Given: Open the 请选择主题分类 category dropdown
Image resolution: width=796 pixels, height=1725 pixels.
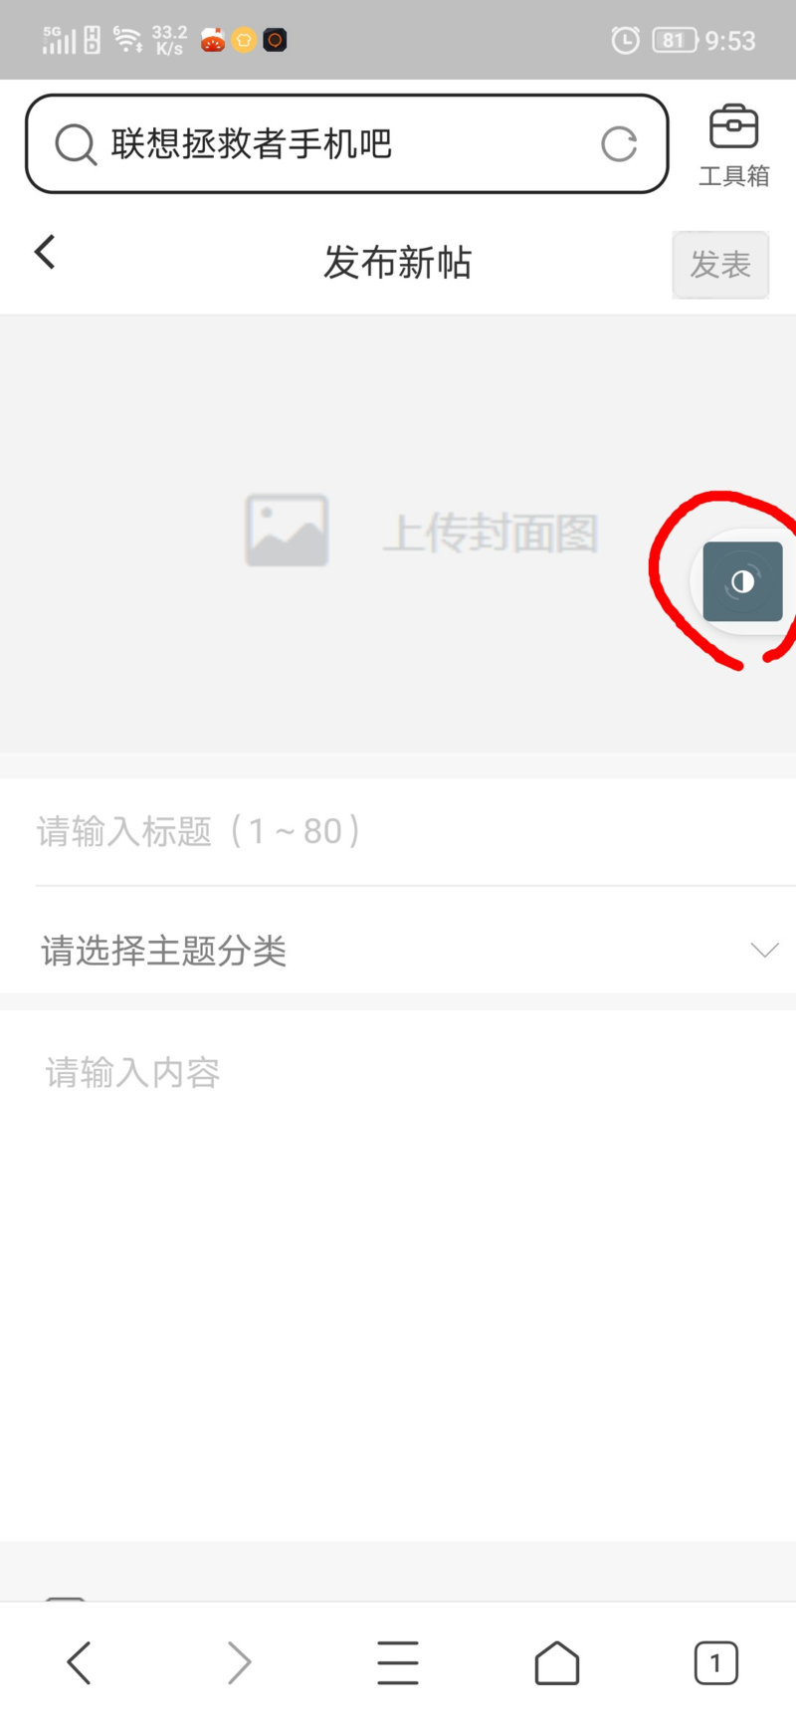Looking at the screenshot, I should click(398, 951).
